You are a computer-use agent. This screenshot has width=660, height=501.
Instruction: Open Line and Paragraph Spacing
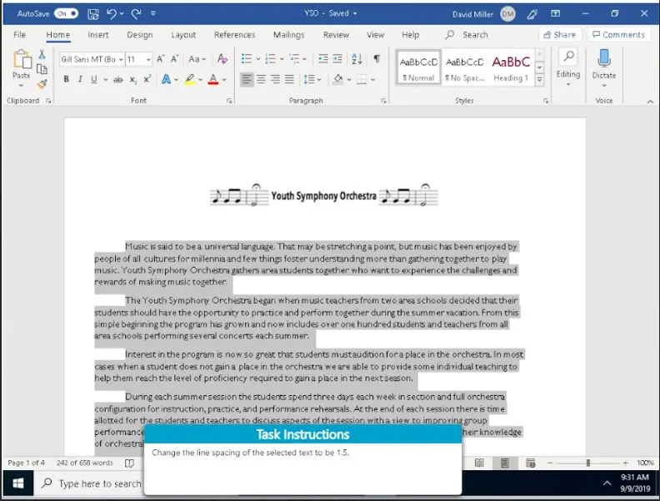point(312,79)
